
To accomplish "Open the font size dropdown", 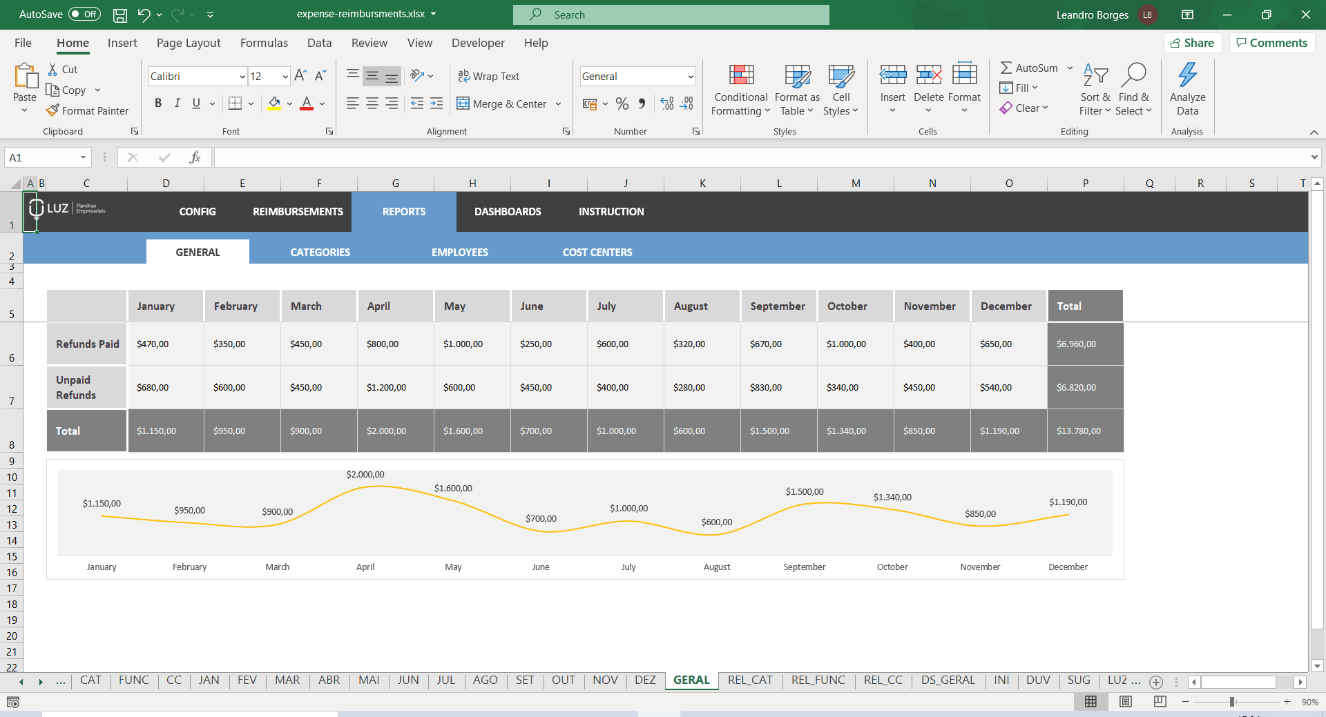I will (x=285, y=76).
